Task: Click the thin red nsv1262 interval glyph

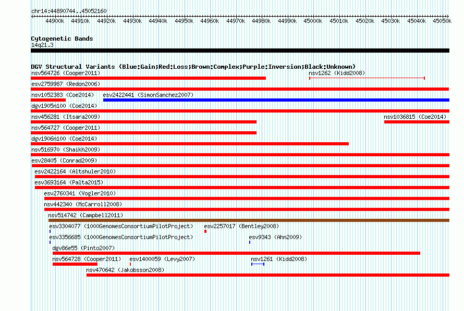Action: pos(367,78)
